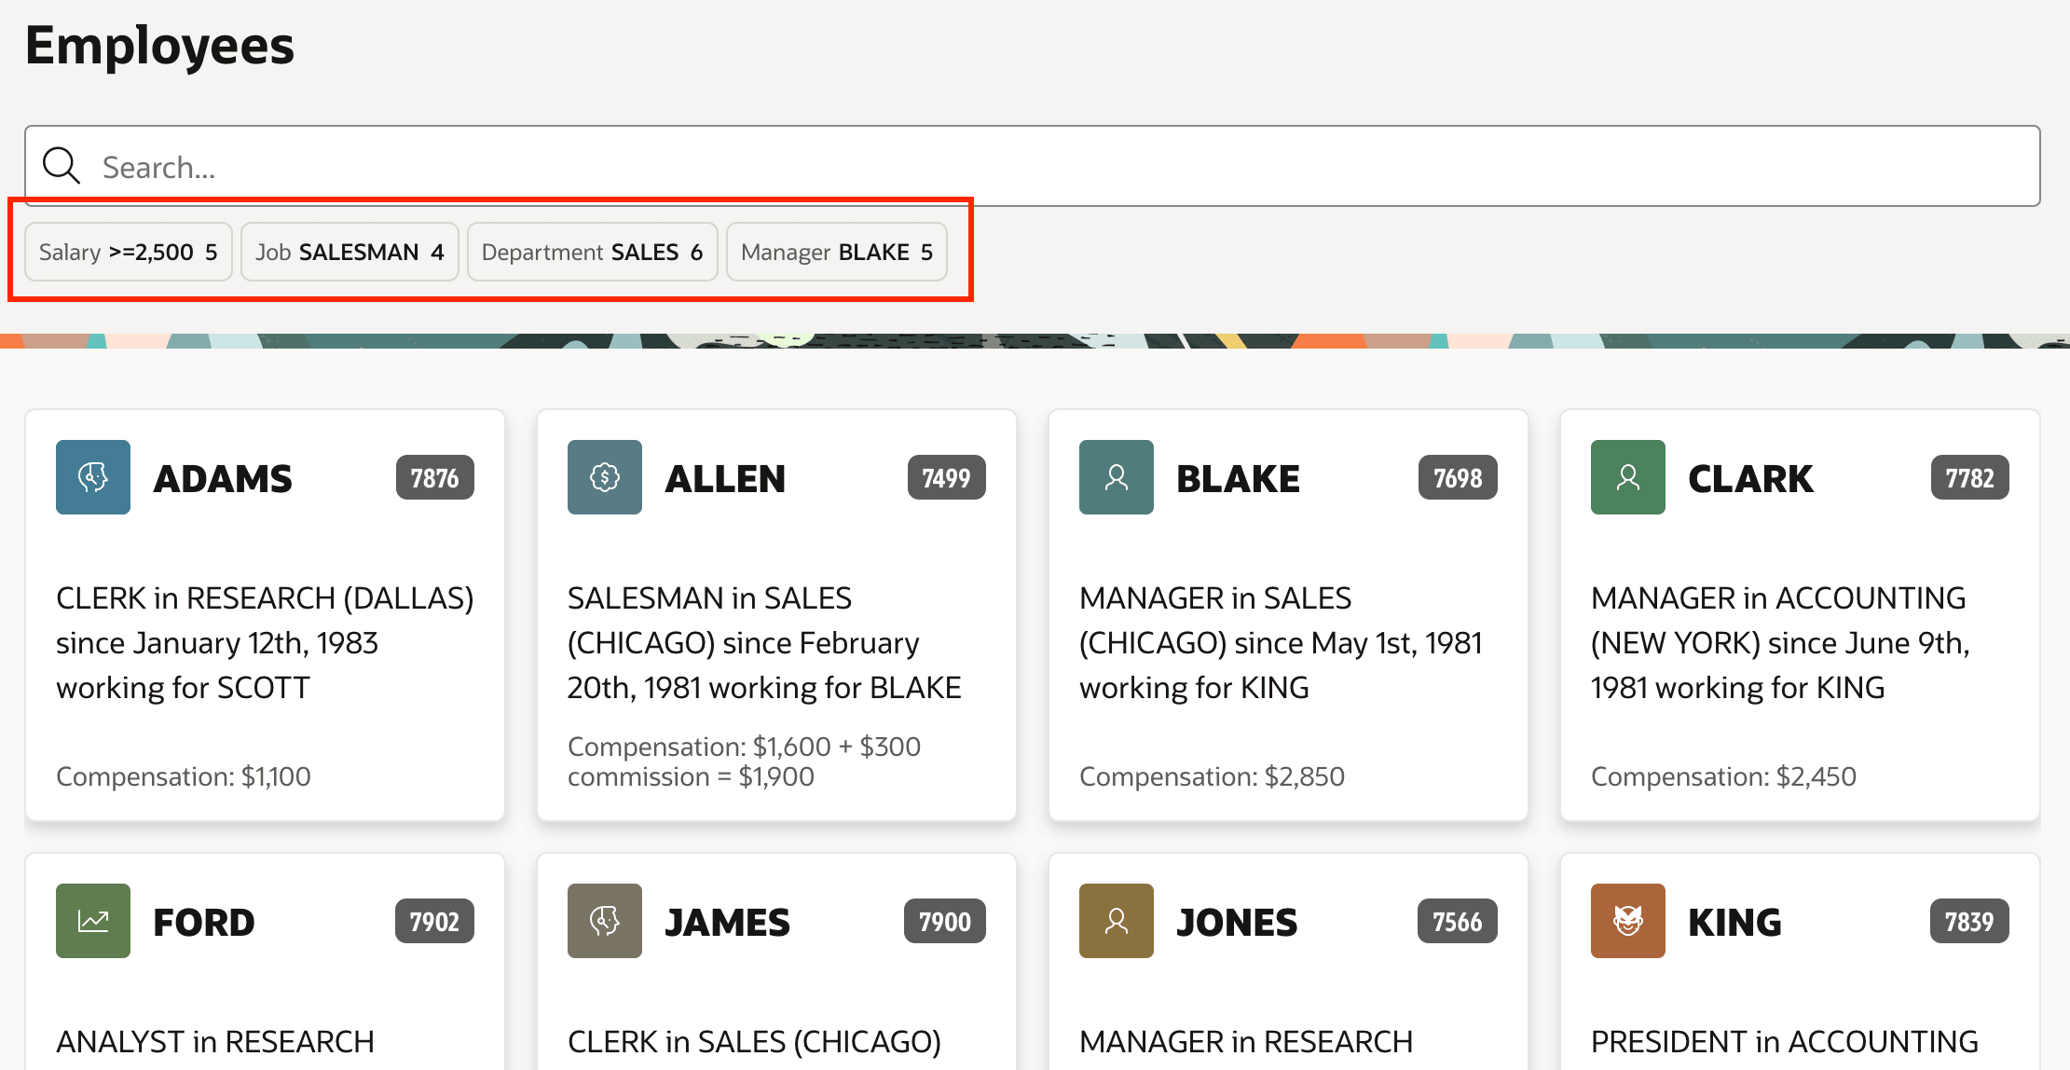
Task: Toggle the Manager BLAKE filter chip
Action: click(x=837, y=252)
